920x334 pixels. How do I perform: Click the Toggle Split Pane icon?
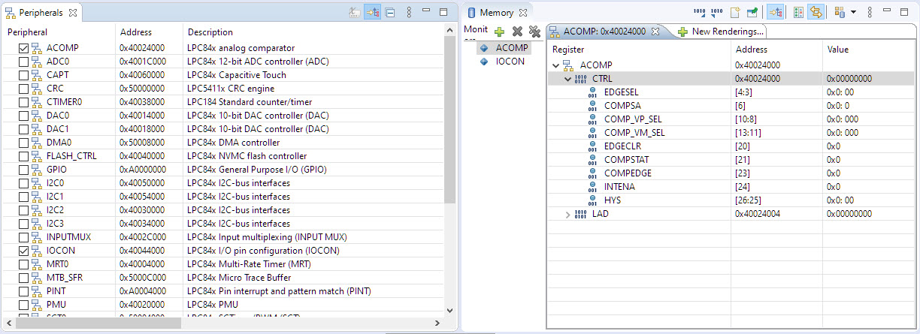point(799,13)
